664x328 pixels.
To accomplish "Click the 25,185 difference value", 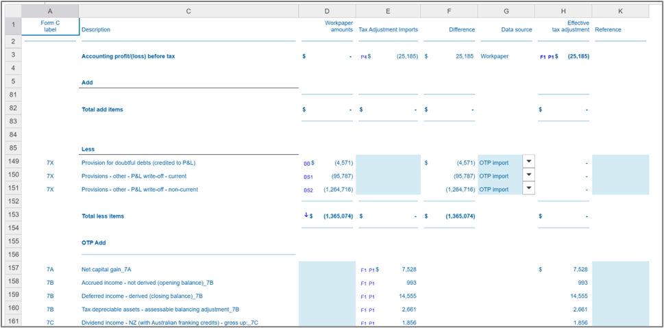I will pos(465,56).
